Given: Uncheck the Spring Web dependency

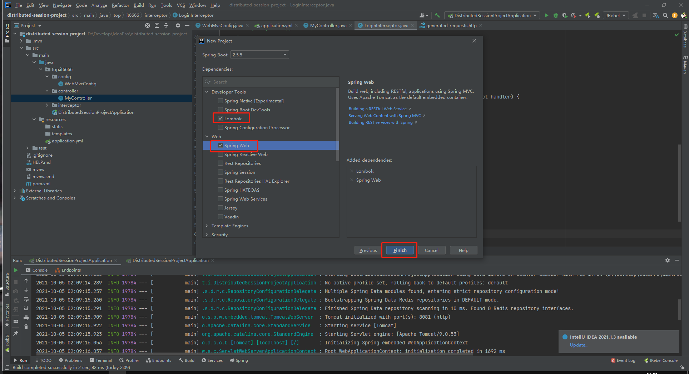Looking at the screenshot, I should [x=220, y=145].
